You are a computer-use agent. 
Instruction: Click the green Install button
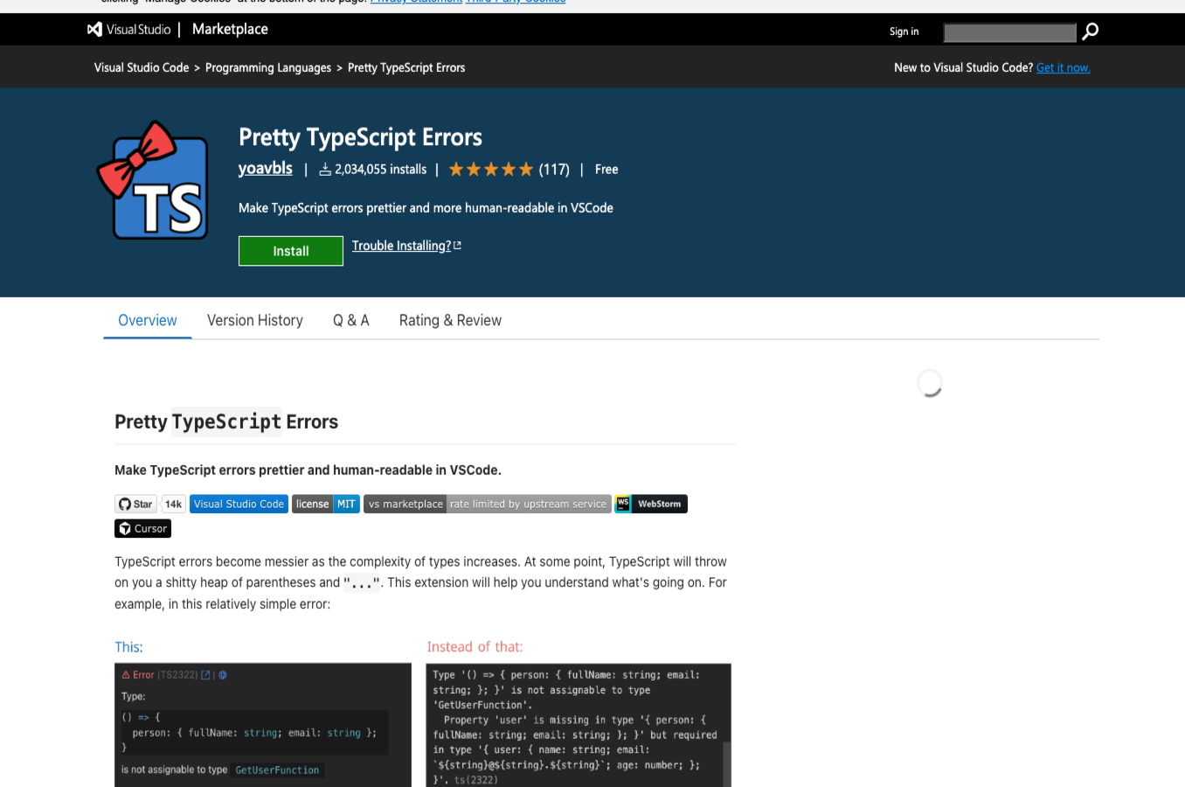pyautogui.click(x=290, y=251)
